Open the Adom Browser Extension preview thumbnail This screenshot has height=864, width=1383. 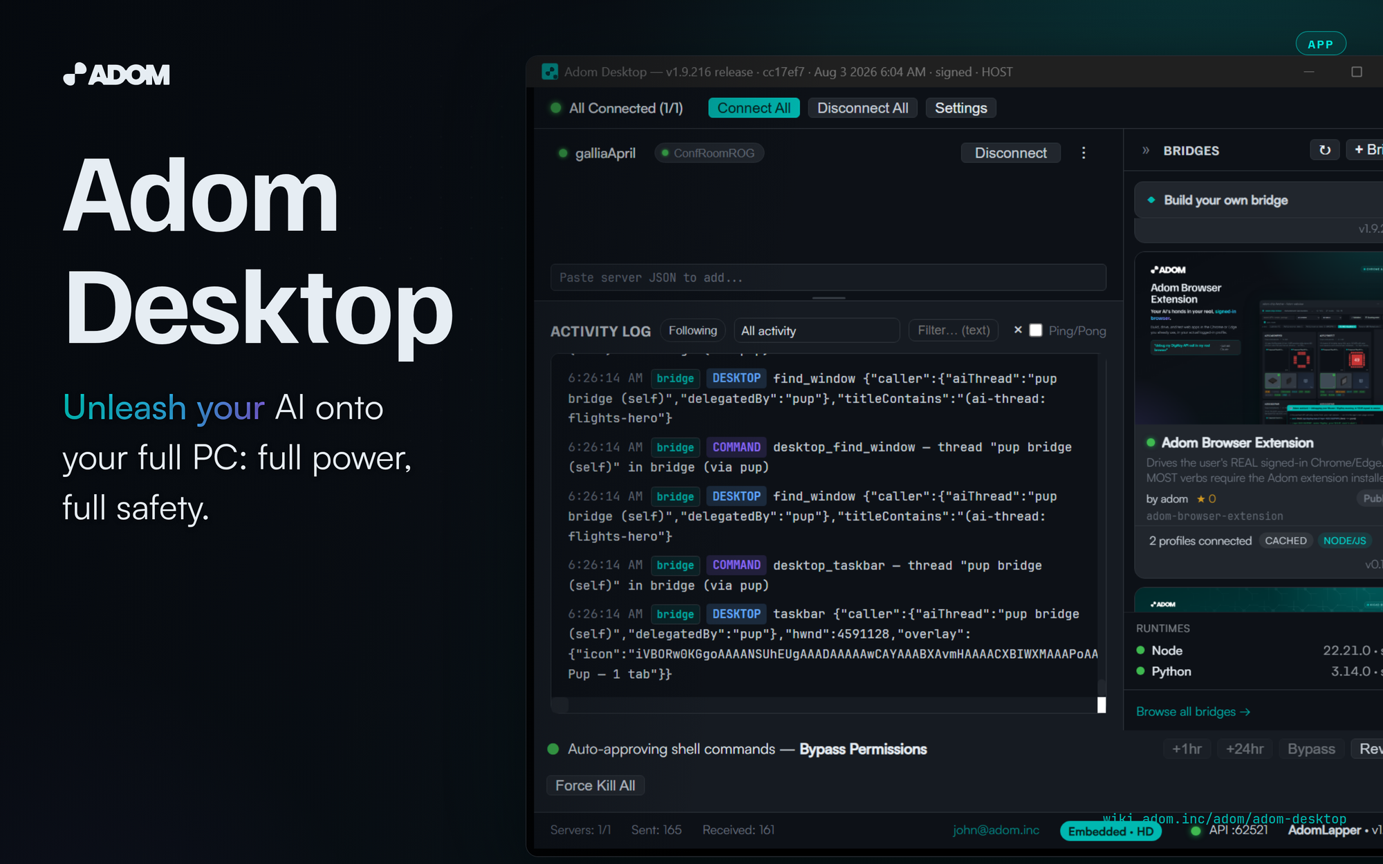click(1259, 338)
